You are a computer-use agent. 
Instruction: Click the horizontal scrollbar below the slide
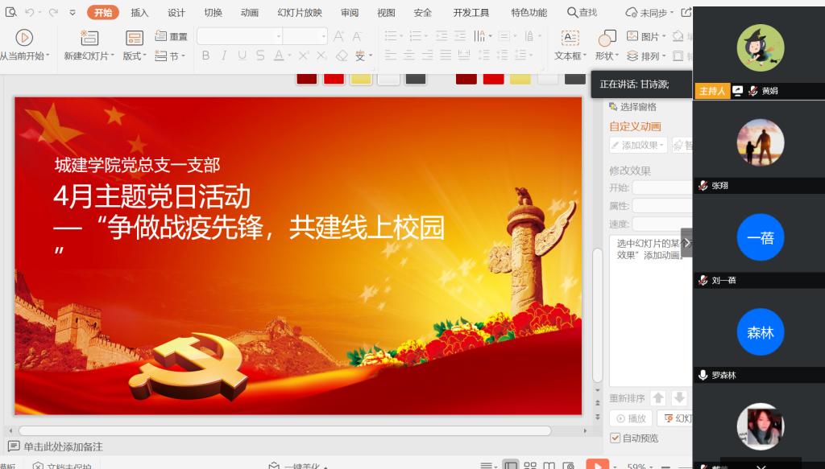pyautogui.click(x=285, y=430)
